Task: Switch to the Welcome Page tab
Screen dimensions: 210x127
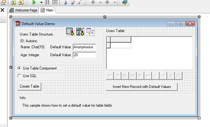Action: pyautogui.click(x=24, y=10)
